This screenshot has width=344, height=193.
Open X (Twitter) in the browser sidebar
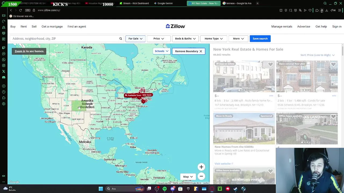pos(3,71)
